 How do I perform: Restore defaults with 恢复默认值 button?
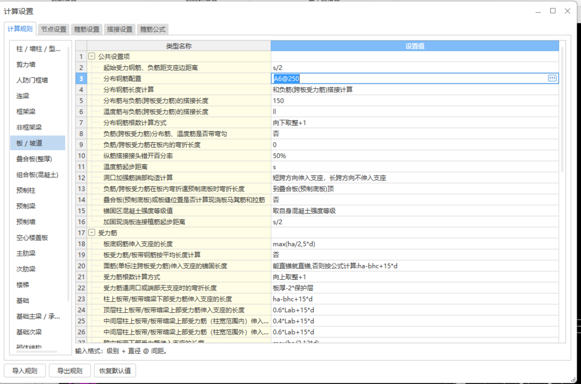pyautogui.click(x=115, y=371)
